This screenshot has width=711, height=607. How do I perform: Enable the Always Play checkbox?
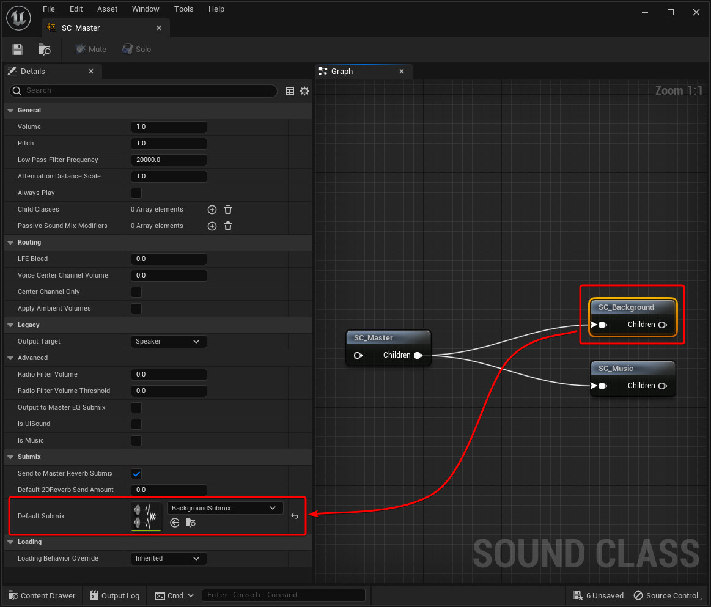[x=136, y=193]
